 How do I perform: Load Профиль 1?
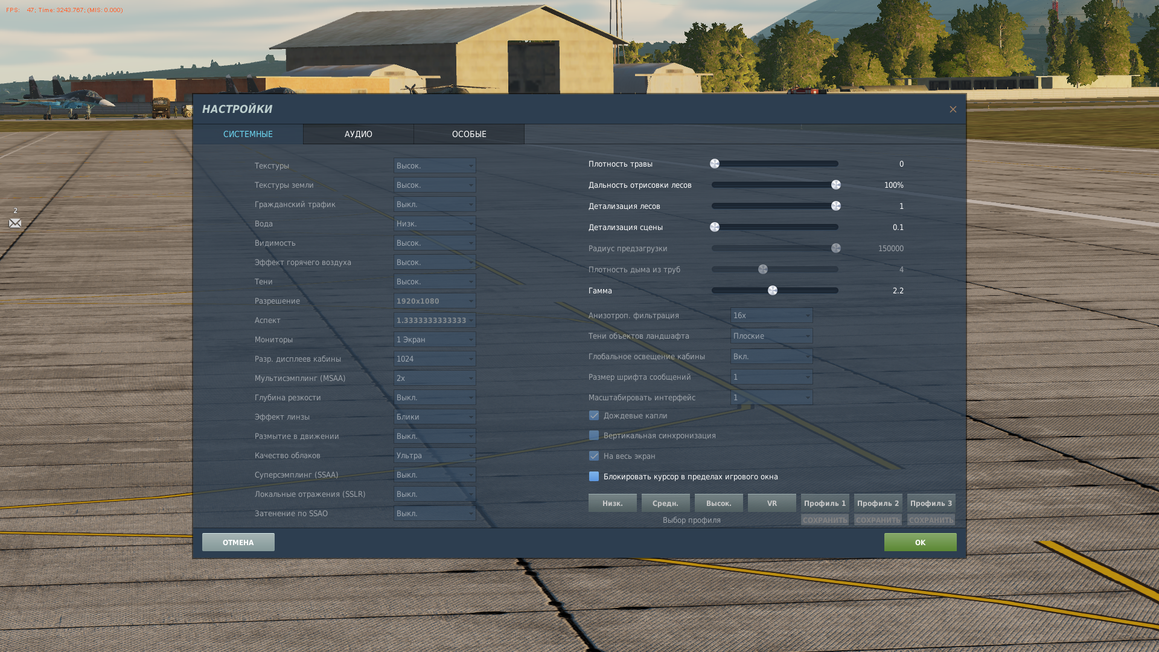(825, 503)
